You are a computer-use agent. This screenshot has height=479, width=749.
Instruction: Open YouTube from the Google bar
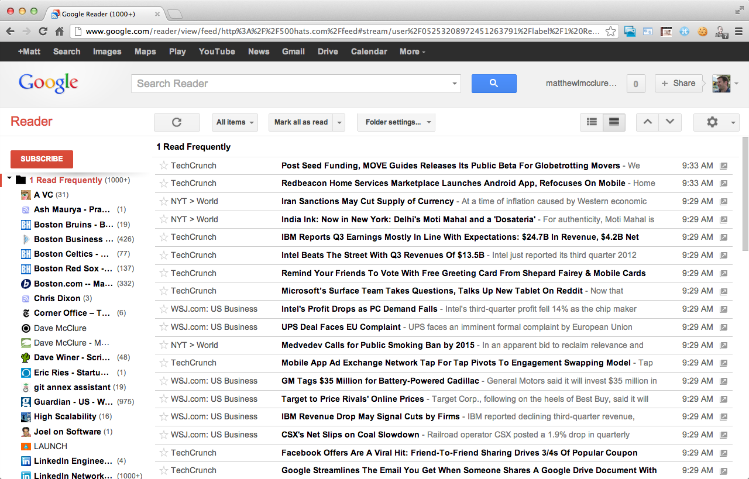click(x=217, y=51)
